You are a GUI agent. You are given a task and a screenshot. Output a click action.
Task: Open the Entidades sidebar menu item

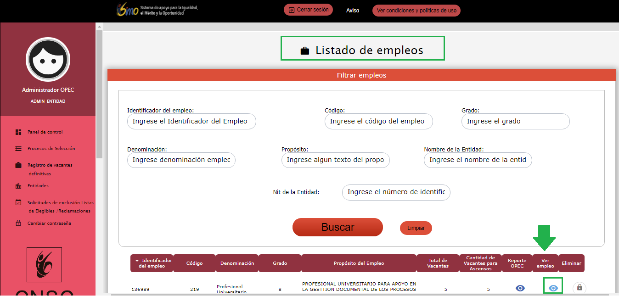pos(38,186)
